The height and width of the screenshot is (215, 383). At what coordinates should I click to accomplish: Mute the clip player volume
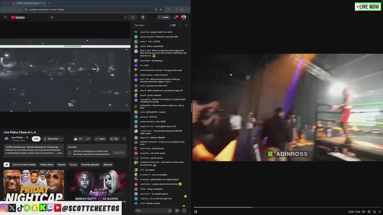[x=364, y=212]
